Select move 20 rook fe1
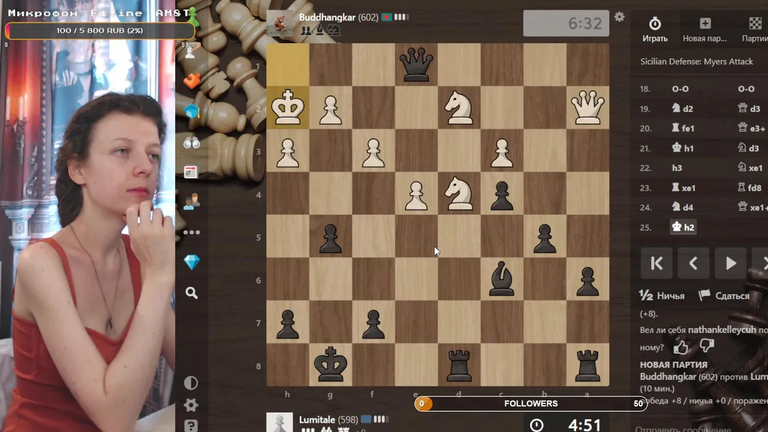 [x=683, y=128]
